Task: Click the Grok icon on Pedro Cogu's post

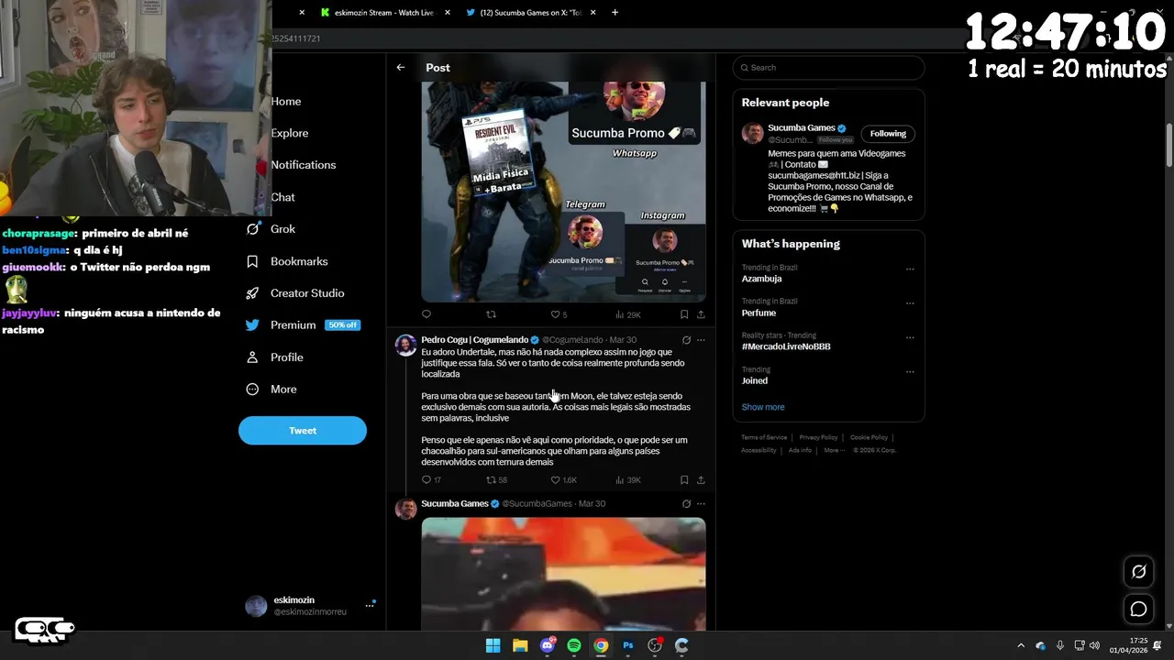Action: point(686,340)
